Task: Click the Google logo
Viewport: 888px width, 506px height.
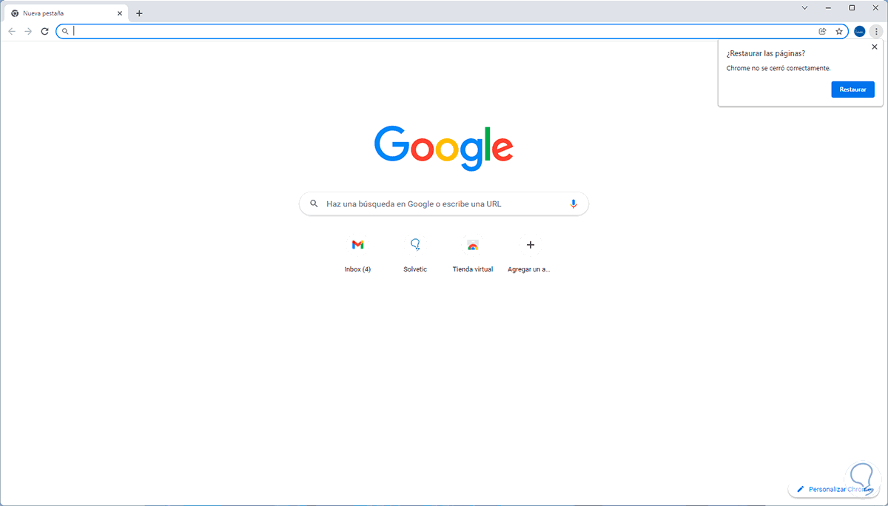Action: point(444,147)
